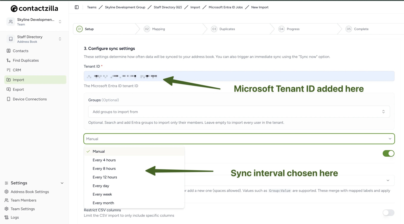Open Team Settings page
The image size is (404, 224).
(23, 209)
